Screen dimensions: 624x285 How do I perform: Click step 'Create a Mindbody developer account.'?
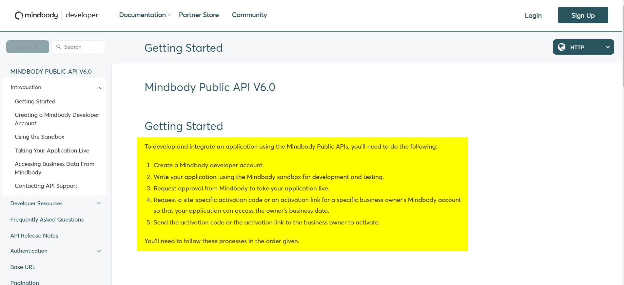pos(208,165)
